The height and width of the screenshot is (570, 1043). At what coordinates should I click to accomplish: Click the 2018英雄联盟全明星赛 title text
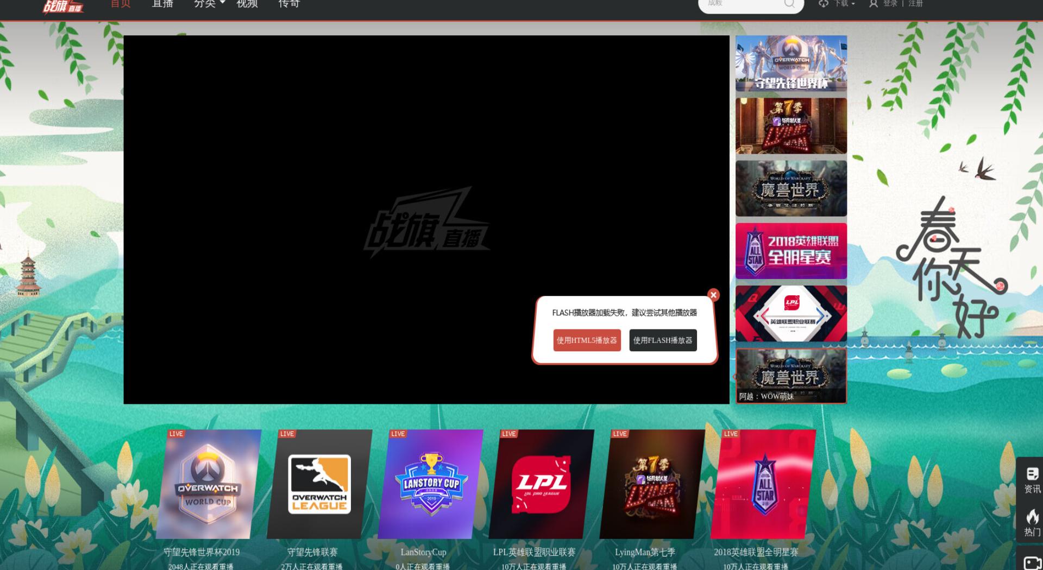point(756,552)
